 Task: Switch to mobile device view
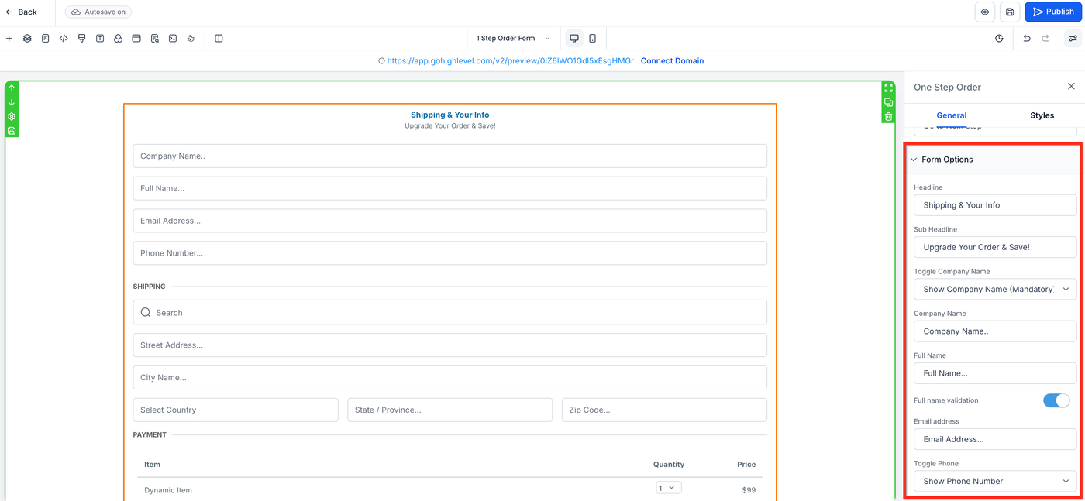(x=593, y=38)
